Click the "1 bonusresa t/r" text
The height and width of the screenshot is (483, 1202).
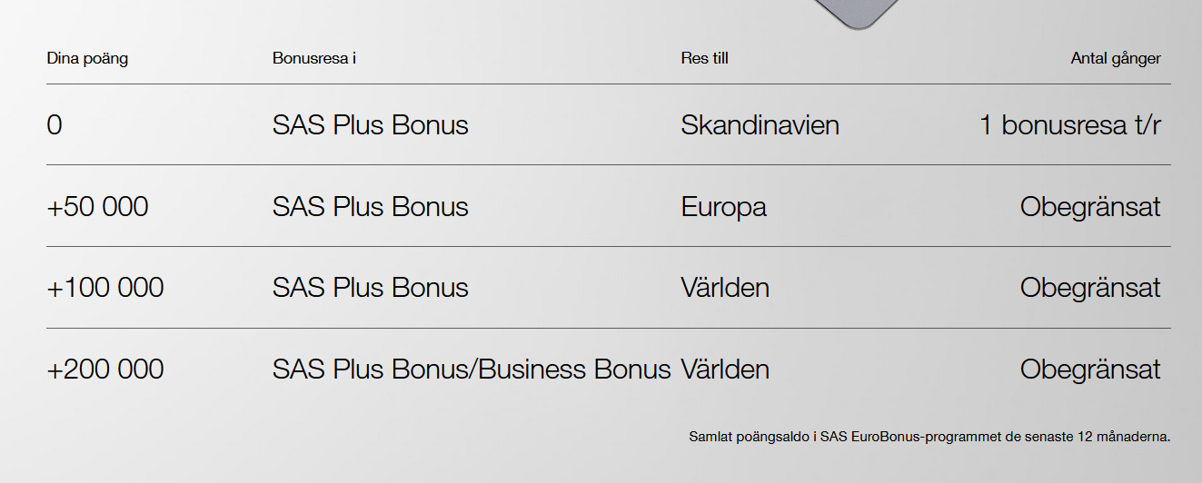point(1069,125)
